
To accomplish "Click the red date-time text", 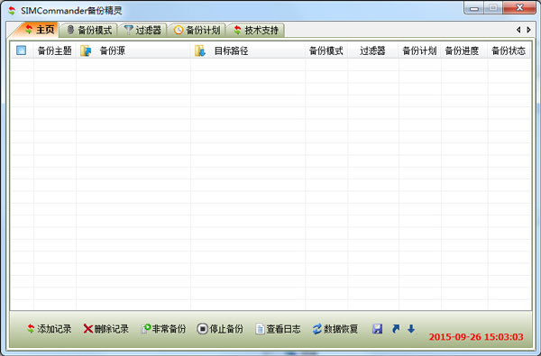I will tap(476, 337).
